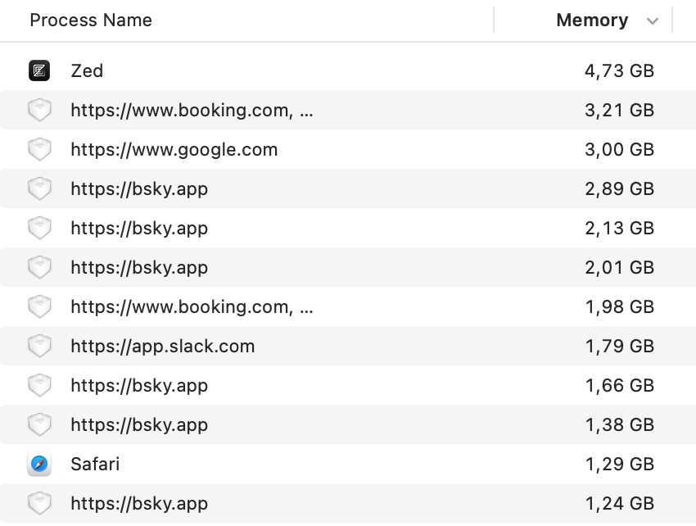Select the Zed process name
Viewport: 696px width, 526px height.
click(x=87, y=71)
